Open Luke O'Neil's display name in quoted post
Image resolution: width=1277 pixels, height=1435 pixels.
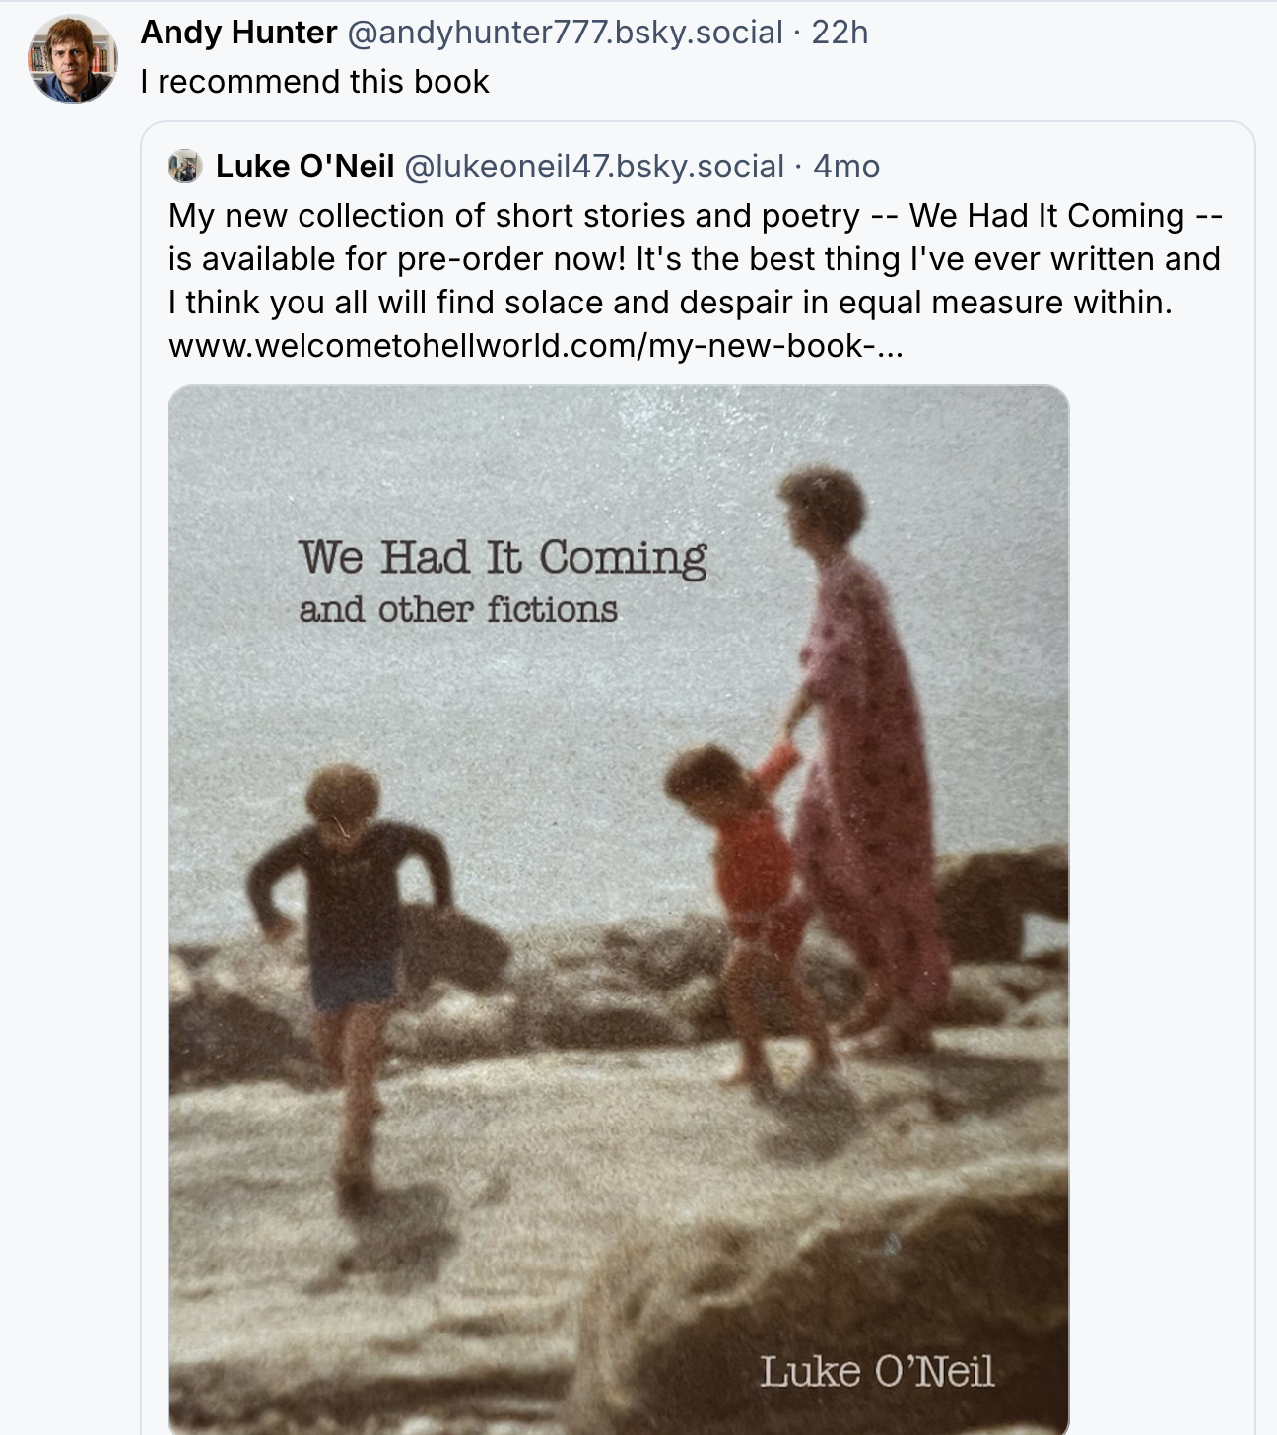[x=304, y=167]
